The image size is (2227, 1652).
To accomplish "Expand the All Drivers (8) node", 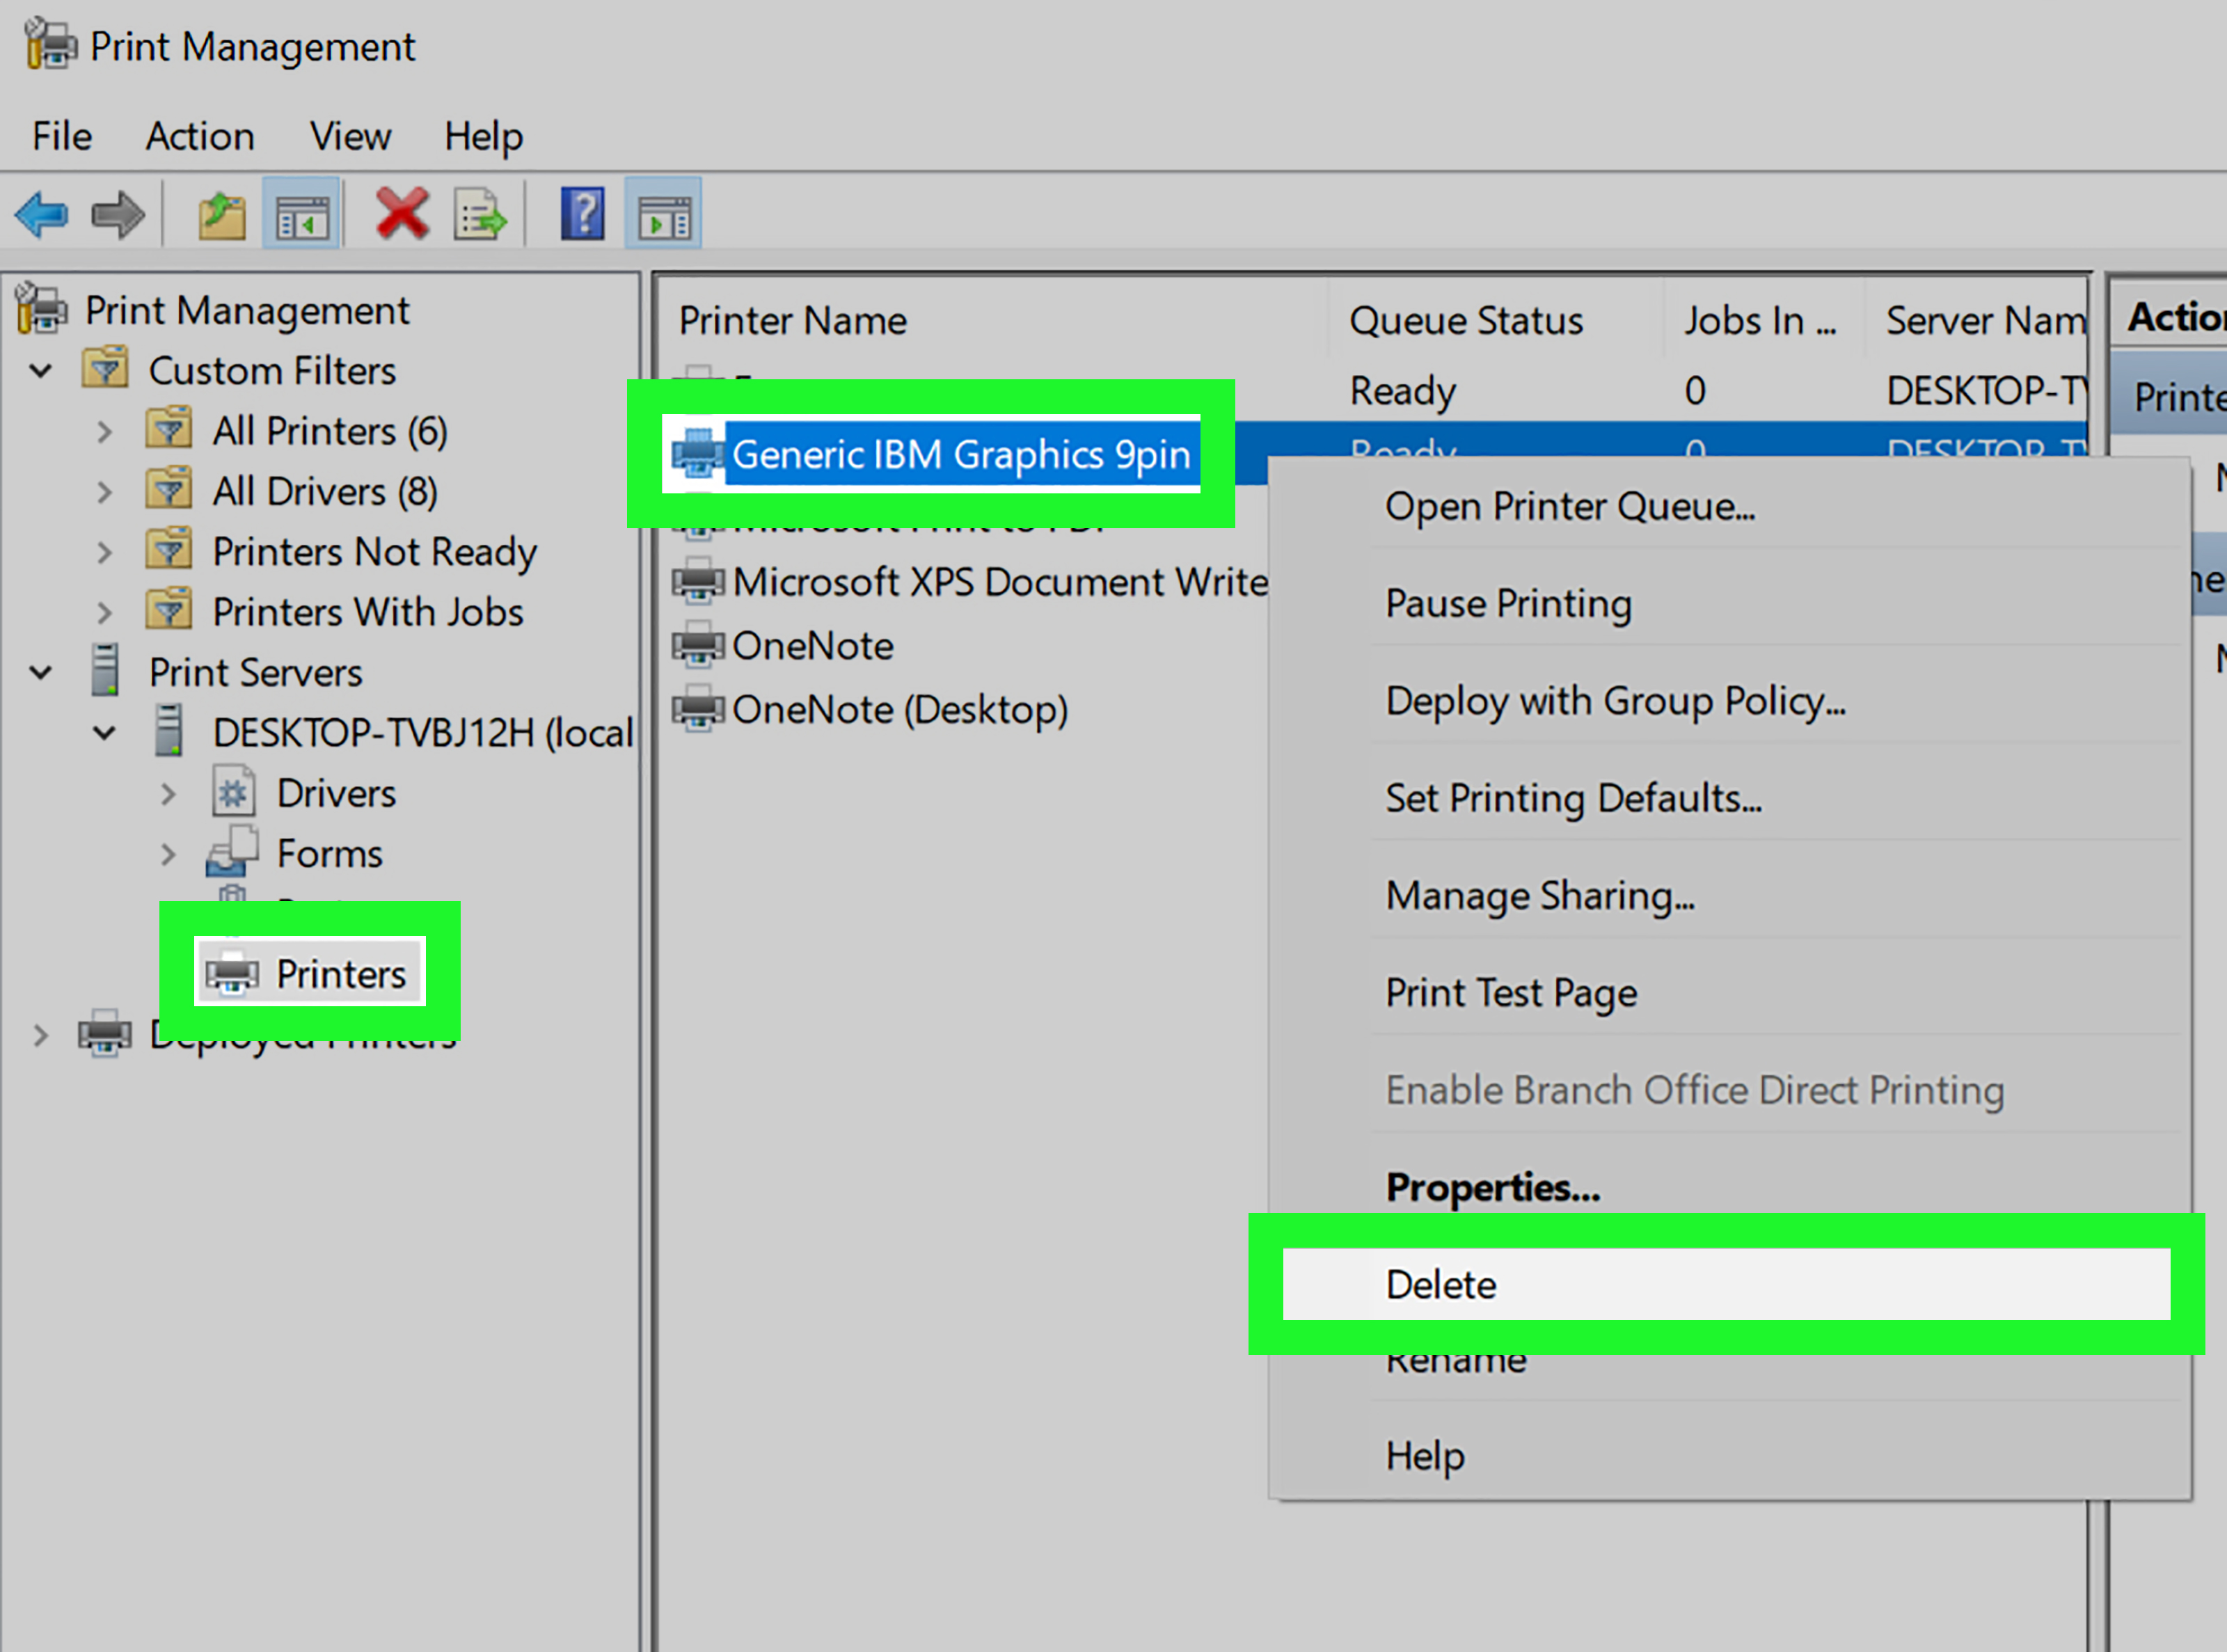I will (x=104, y=491).
